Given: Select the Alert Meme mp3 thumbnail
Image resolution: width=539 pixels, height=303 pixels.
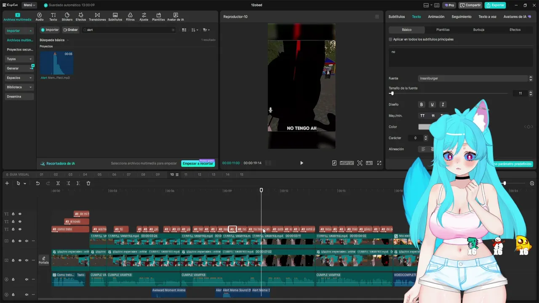Looking at the screenshot, I should point(56,63).
